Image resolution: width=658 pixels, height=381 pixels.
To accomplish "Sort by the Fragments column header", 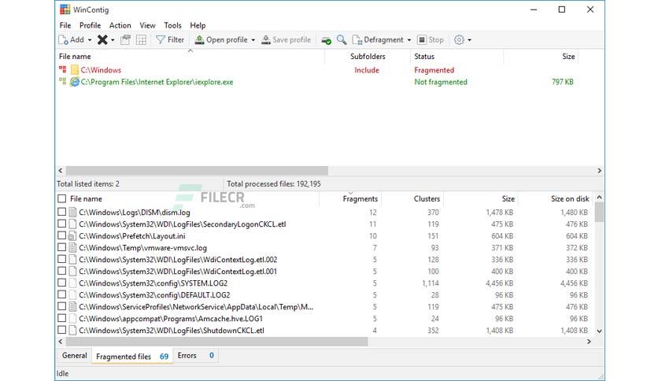I will tap(350, 198).
